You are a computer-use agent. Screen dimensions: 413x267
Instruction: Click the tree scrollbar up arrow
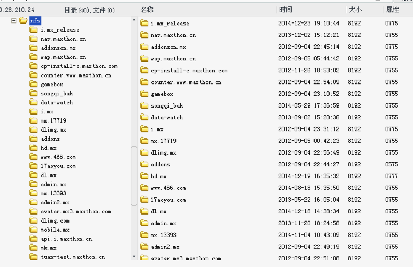[134, 20]
